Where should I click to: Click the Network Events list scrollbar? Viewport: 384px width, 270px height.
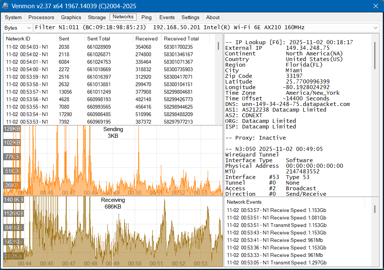pos(375,209)
